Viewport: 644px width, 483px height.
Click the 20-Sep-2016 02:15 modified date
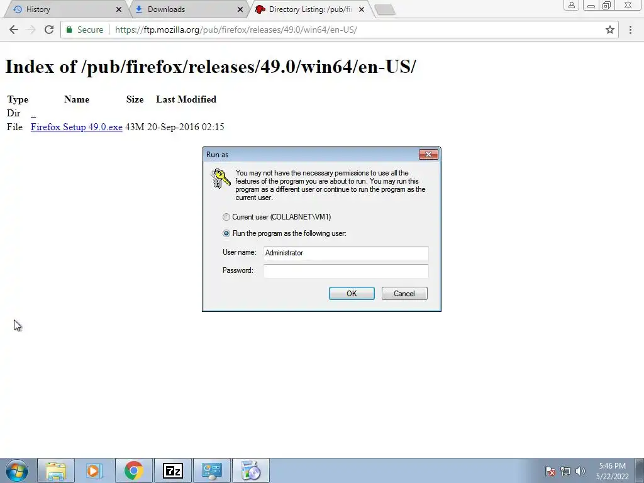point(186,127)
